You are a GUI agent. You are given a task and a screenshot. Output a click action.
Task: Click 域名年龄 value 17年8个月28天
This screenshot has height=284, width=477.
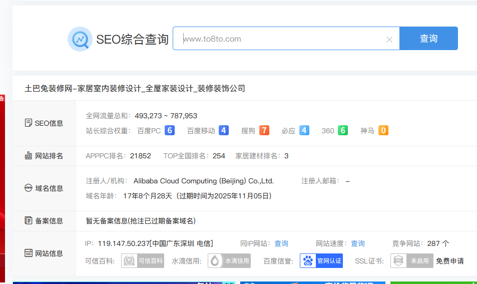coord(148,196)
